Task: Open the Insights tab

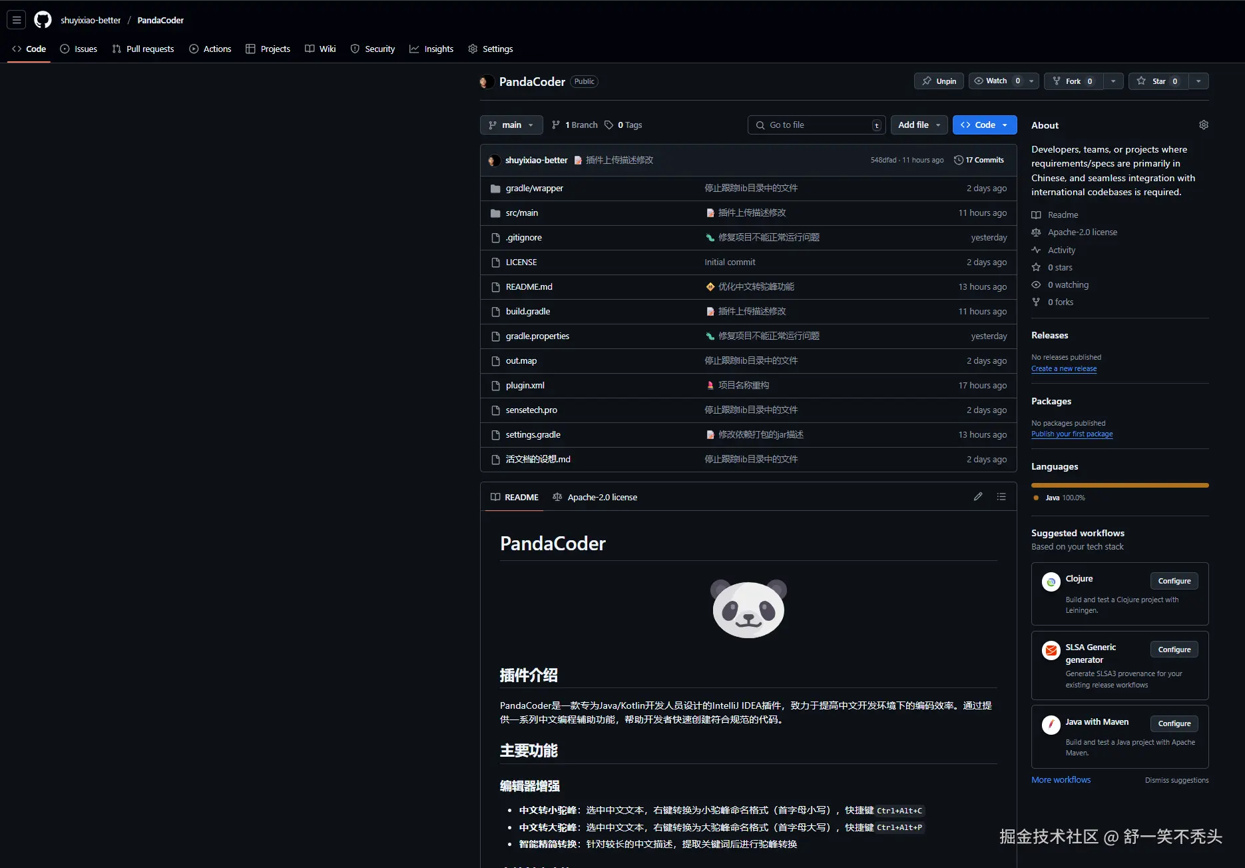Action: coord(431,49)
